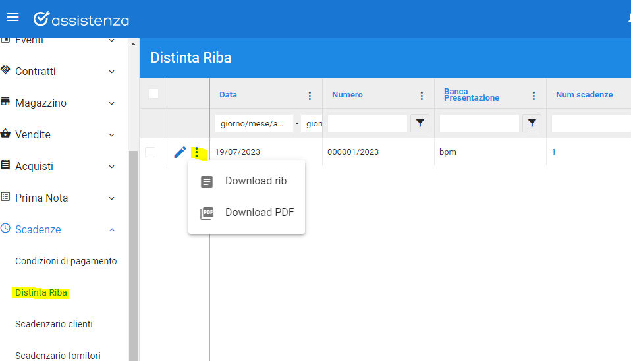Expand the Magazzino menu chevron
Screen dimensions: 631x361
click(x=112, y=103)
